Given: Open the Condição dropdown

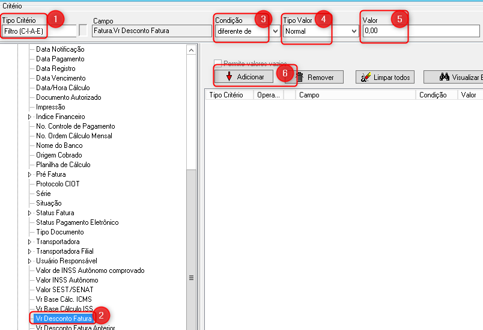Looking at the screenshot, I should point(275,31).
